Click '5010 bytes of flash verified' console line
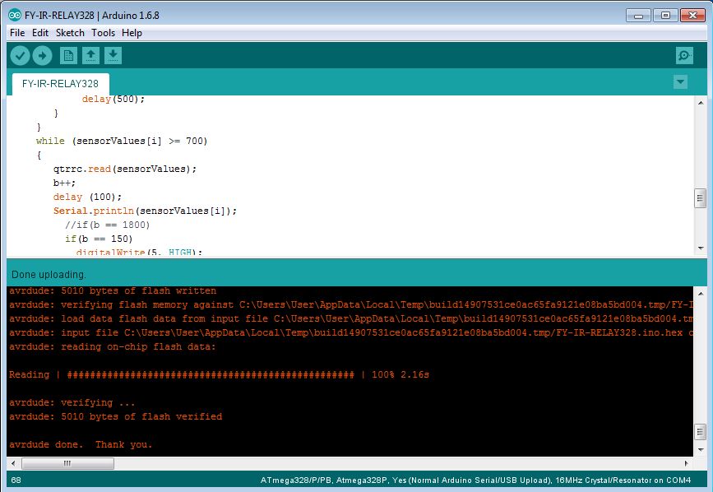This screenshot has width=713, height=492. [x=115, y=416]
